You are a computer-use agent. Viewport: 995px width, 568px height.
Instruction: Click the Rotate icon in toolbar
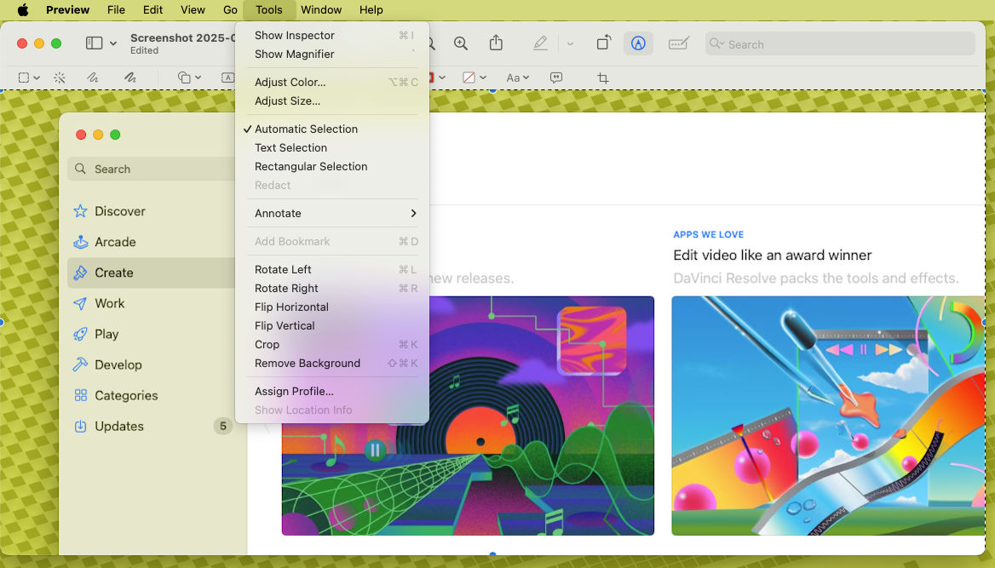(x=603, y=43)
